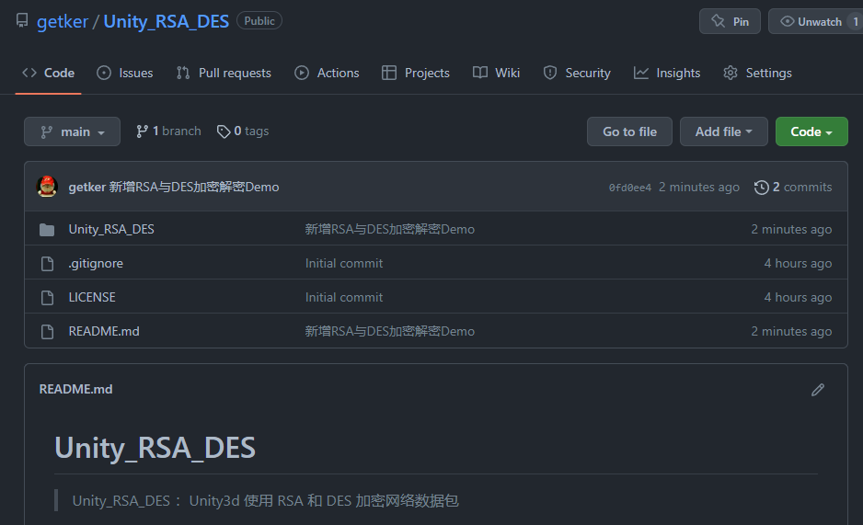
Task: Open the .gitignore file
Action: coord(96,263)
